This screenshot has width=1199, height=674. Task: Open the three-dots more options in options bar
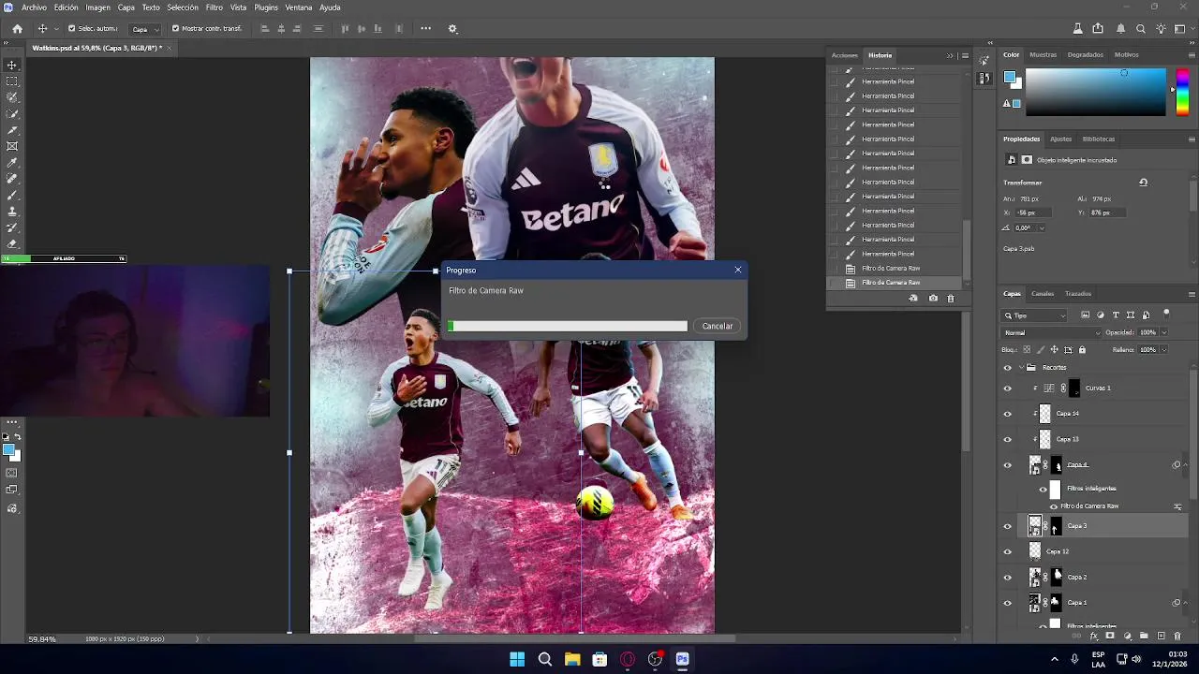pyautogui.click(x=425, y=28)
